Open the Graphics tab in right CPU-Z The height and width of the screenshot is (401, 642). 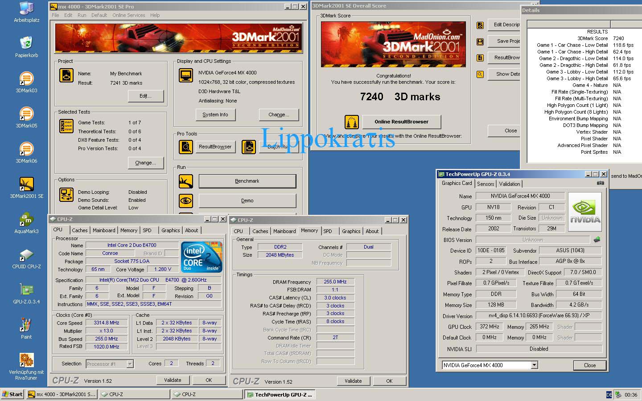point(351,231)
